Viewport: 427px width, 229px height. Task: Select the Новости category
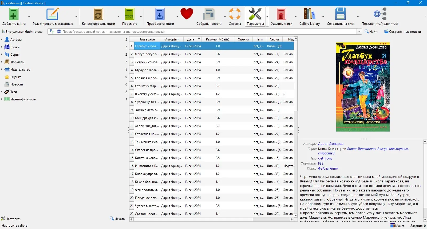tap(17, 84)
